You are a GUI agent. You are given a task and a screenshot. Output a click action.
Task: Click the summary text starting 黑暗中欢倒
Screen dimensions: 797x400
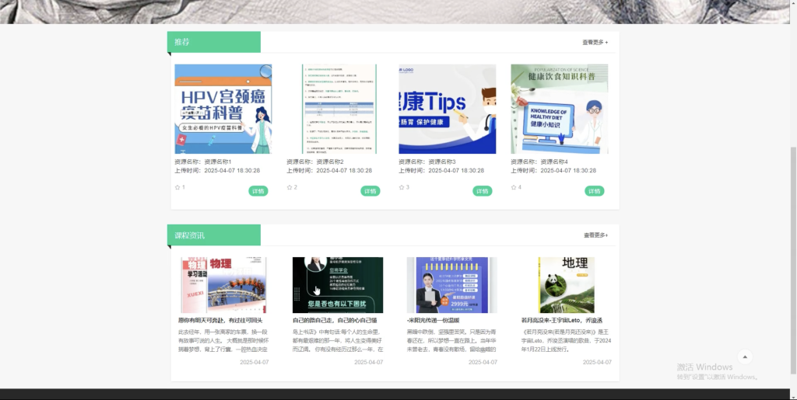point(452,341)
